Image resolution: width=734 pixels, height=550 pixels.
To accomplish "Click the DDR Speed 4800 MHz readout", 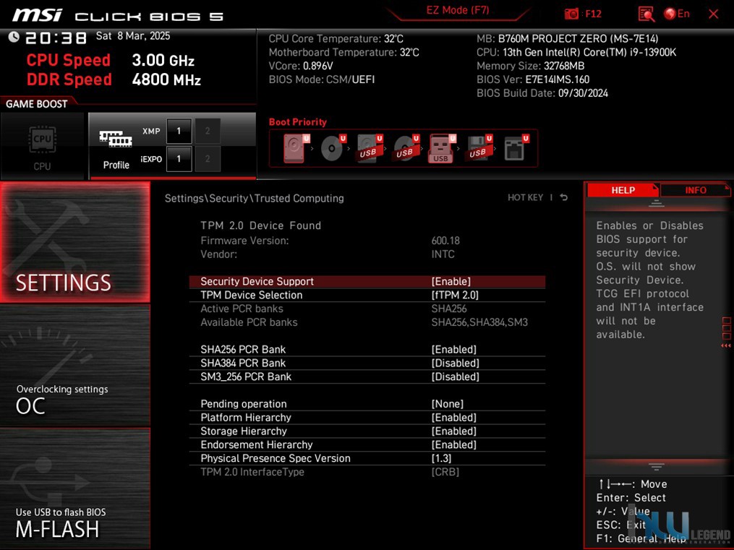I will tap(114, 80).
